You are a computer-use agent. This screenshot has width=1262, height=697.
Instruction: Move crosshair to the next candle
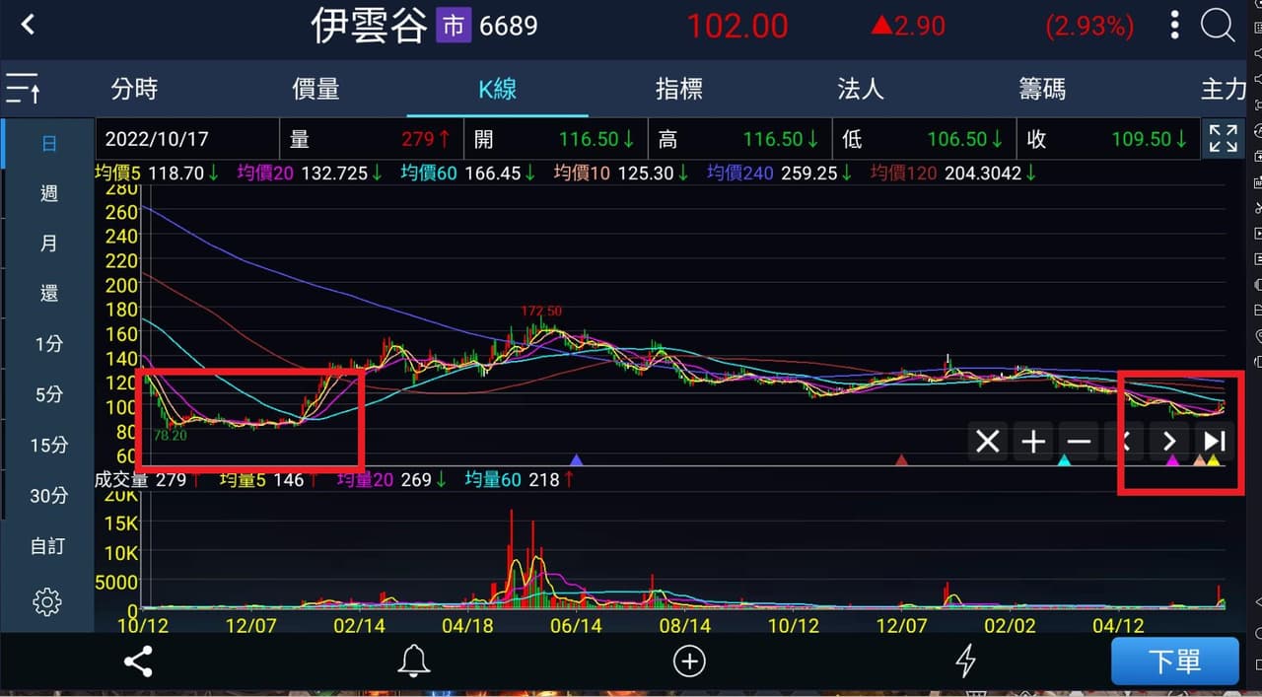(1169, 442)
